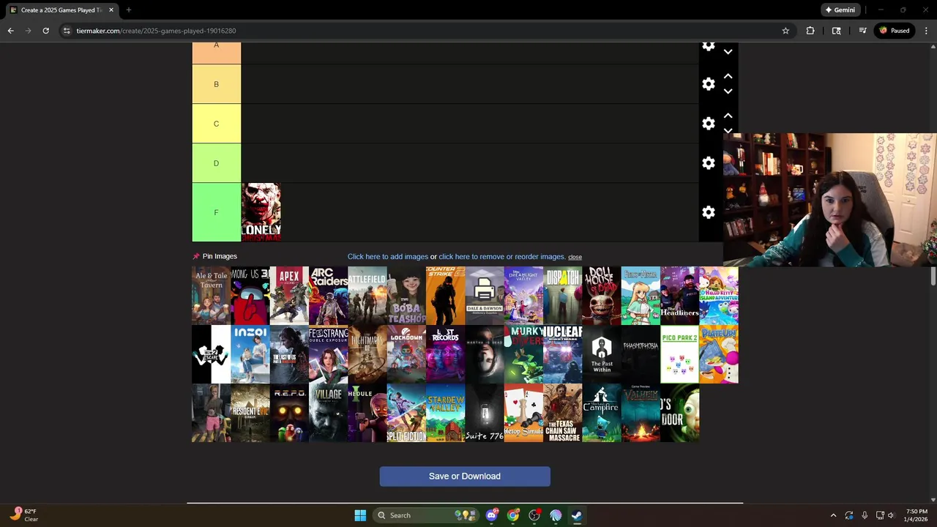Screen dimensions: 937x527
Task: Click the B tier label
Action: click(216, 84)
